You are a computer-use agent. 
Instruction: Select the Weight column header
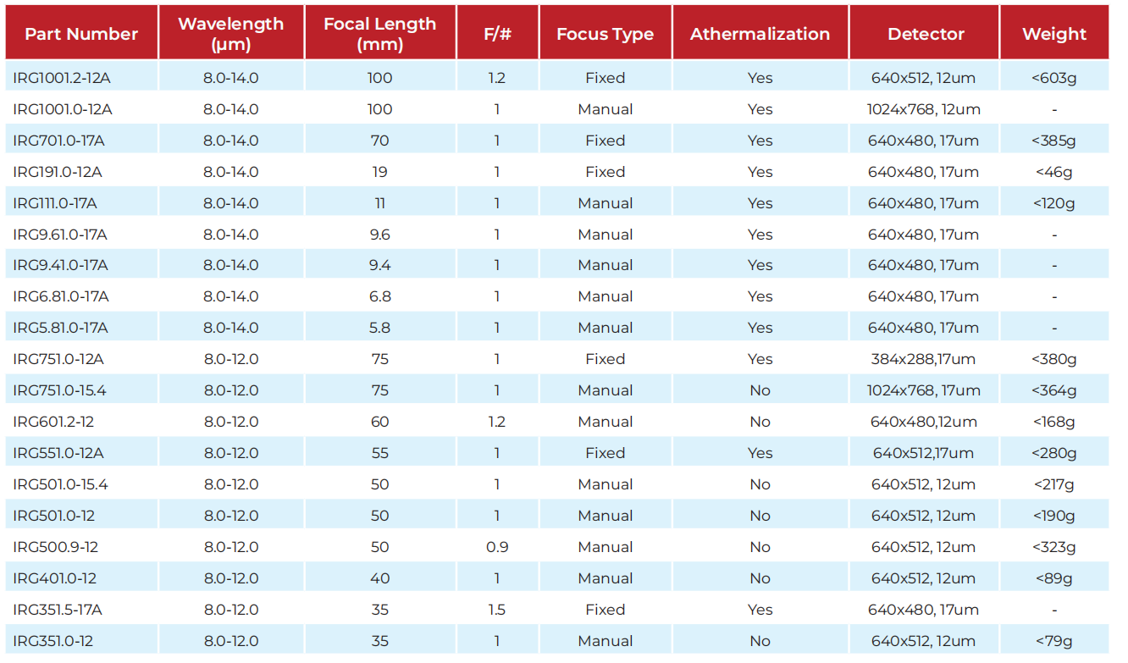point(1054,34)
